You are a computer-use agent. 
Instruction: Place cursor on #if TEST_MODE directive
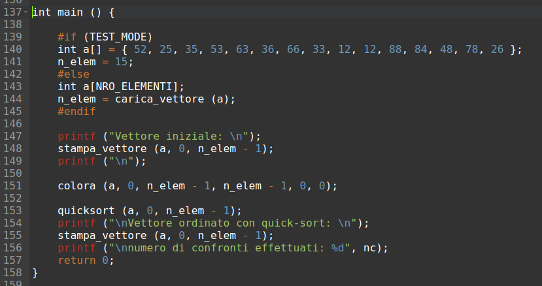click(105, 37)
